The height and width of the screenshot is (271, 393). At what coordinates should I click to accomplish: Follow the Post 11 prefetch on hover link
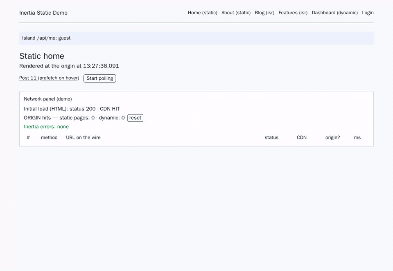(49, 78)
